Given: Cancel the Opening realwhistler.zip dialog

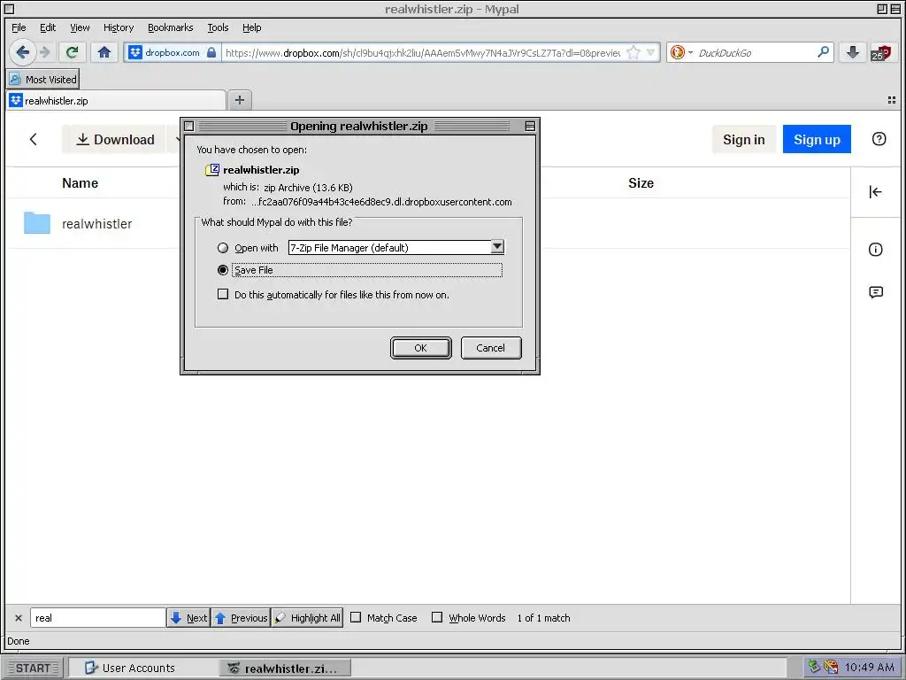Looking at the screenshot, I should click(x=490, y=348).
